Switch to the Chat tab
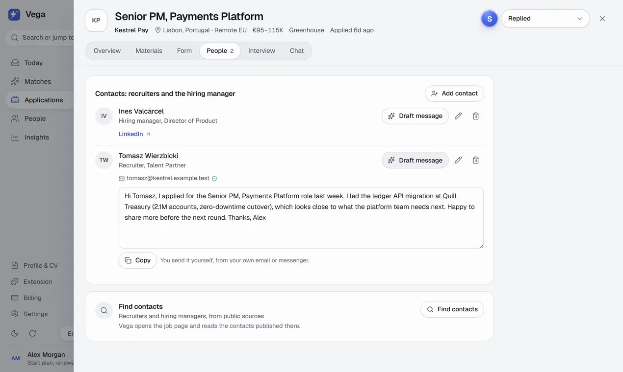 point(297,51)
